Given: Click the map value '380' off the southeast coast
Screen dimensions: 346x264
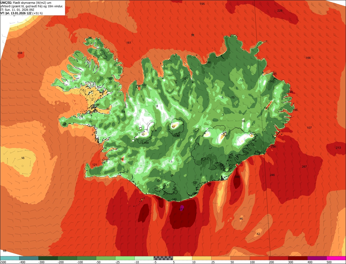Looking at the screenshot, I should 237,177.
